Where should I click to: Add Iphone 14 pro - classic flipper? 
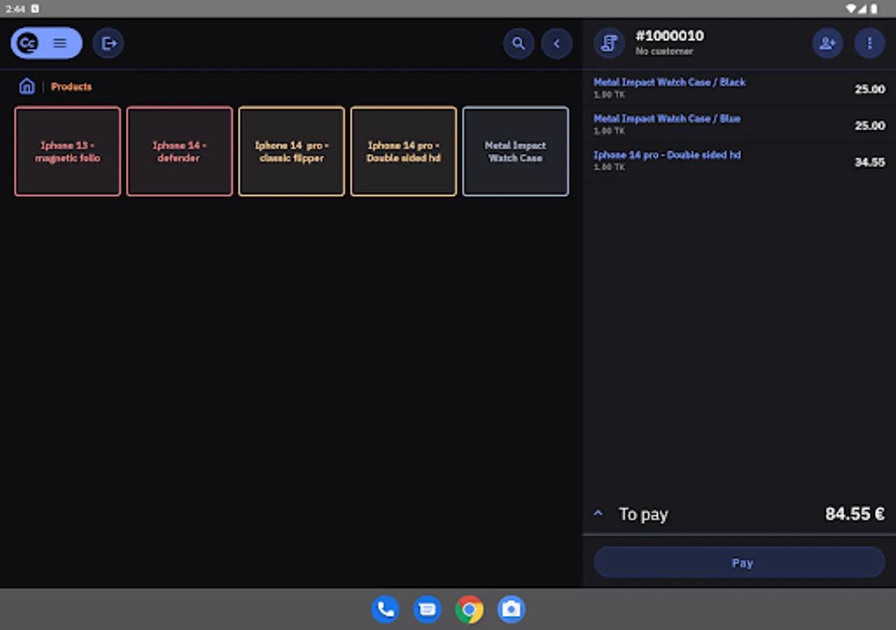coord(292,151)
